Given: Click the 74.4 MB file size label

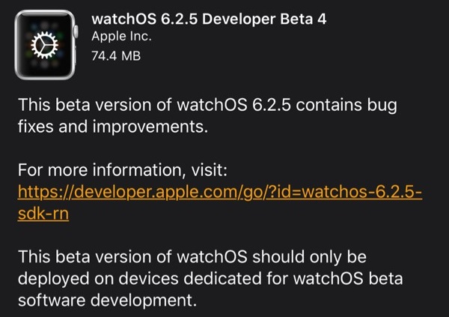Looking at the screenshot, I should [116, 56].
